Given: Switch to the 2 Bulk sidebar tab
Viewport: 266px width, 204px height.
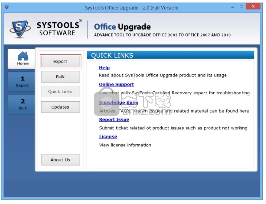Looking at the screenshot, I should pos(22,105).
